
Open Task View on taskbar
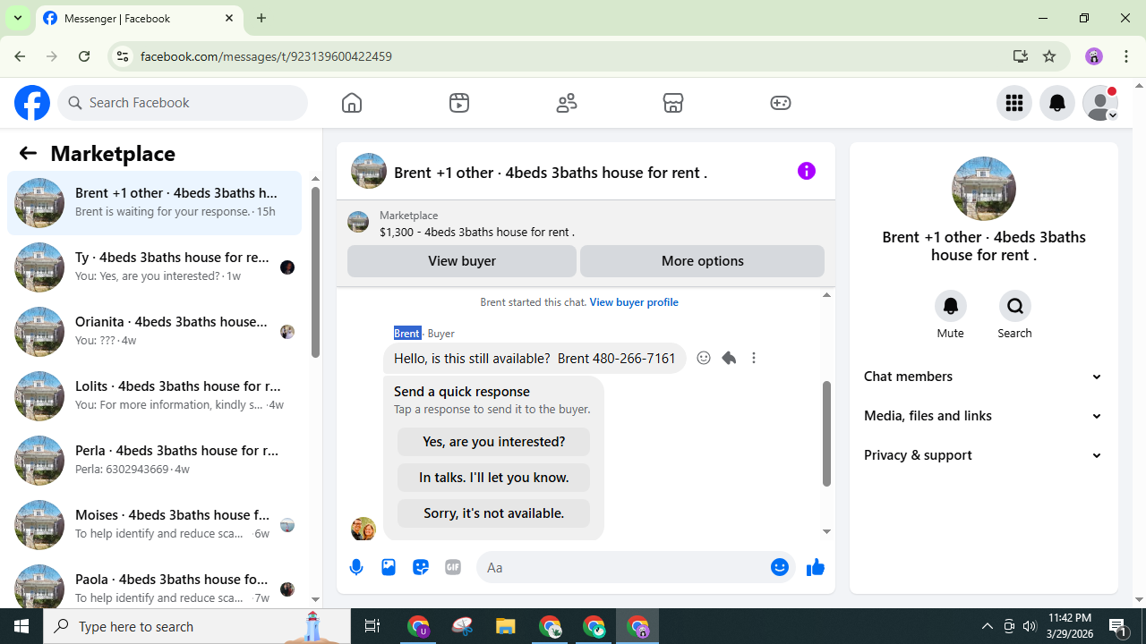372,626
